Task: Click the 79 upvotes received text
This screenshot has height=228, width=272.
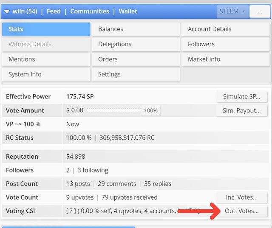Action: pos(130,197)
